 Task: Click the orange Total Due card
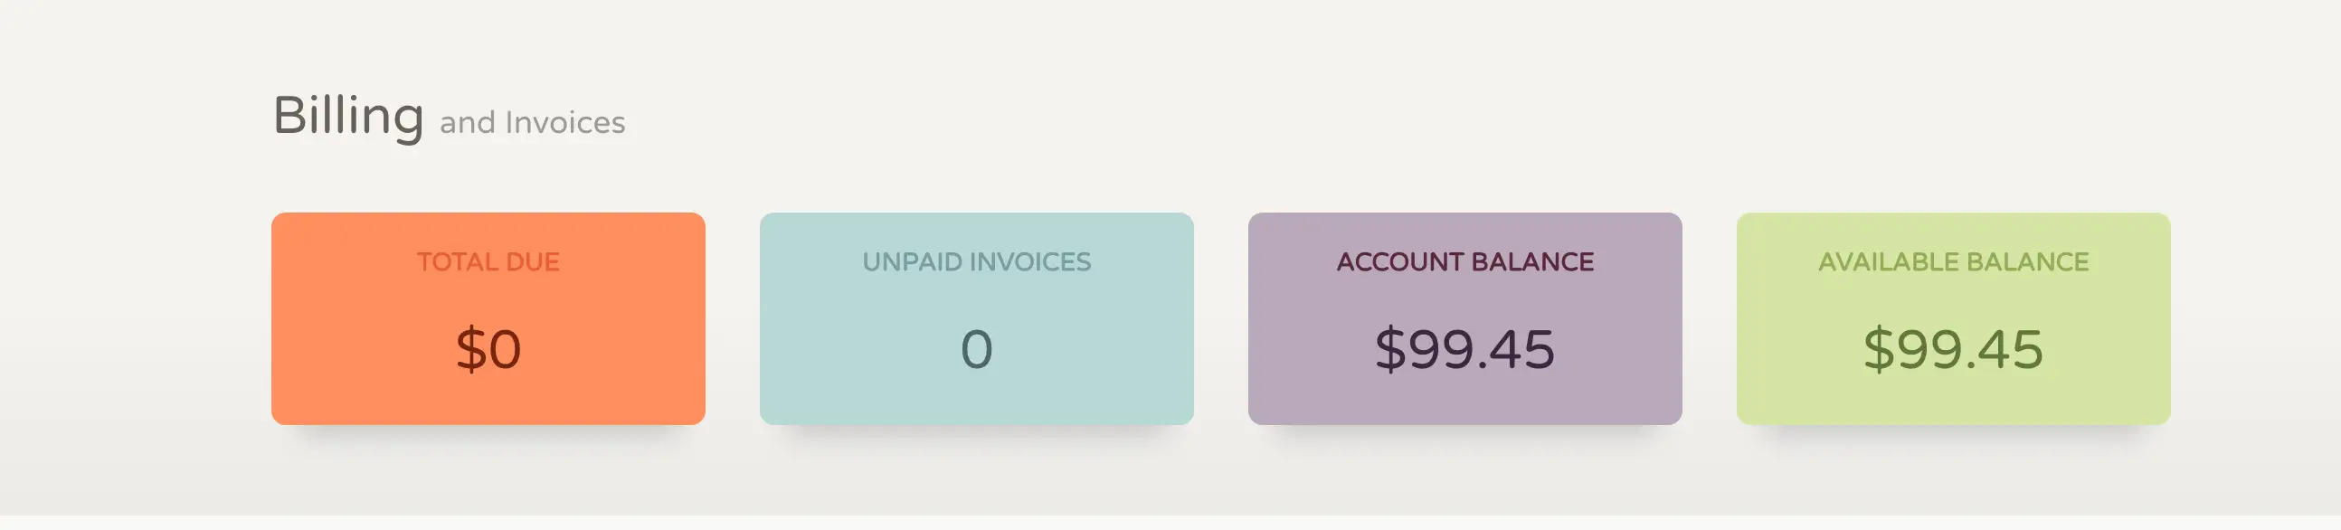coord(488,318)
